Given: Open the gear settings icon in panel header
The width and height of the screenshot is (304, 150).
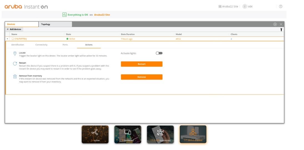Looking at the screenshot, I should (x=275, y=24).
